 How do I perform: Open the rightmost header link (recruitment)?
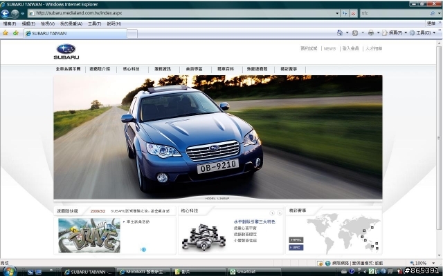[x=374, y=48]
